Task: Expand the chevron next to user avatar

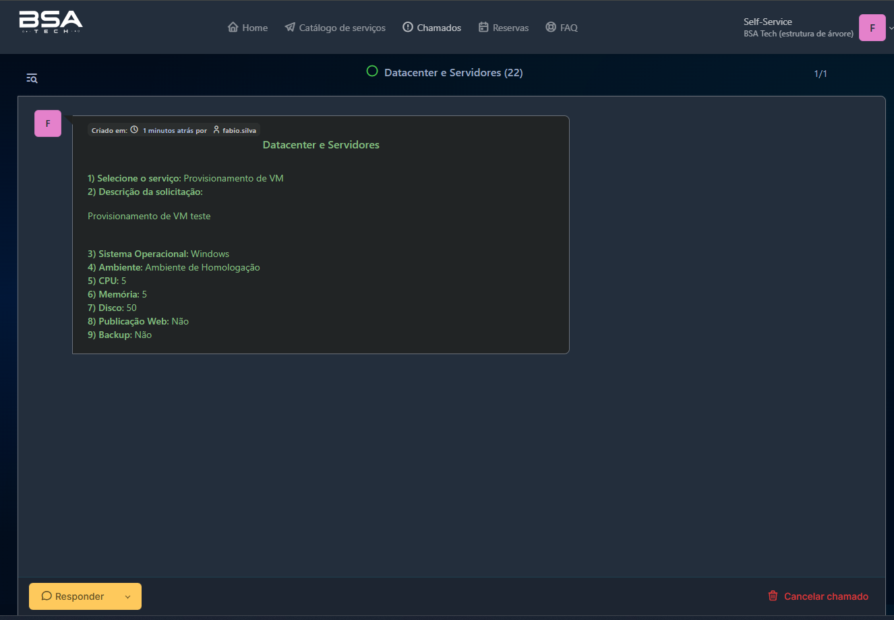Action: point(891,28)
